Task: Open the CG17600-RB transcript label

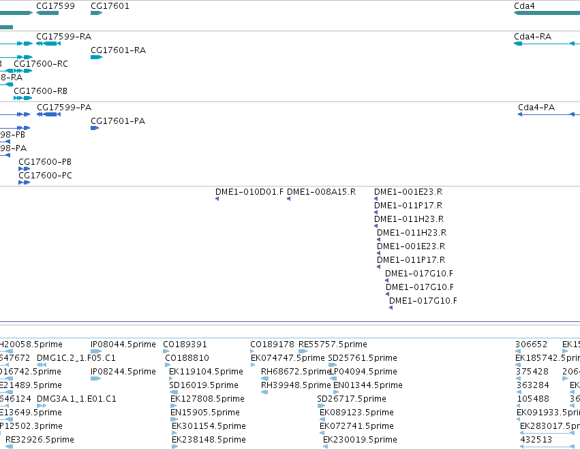Action: [x=41, y=91]
